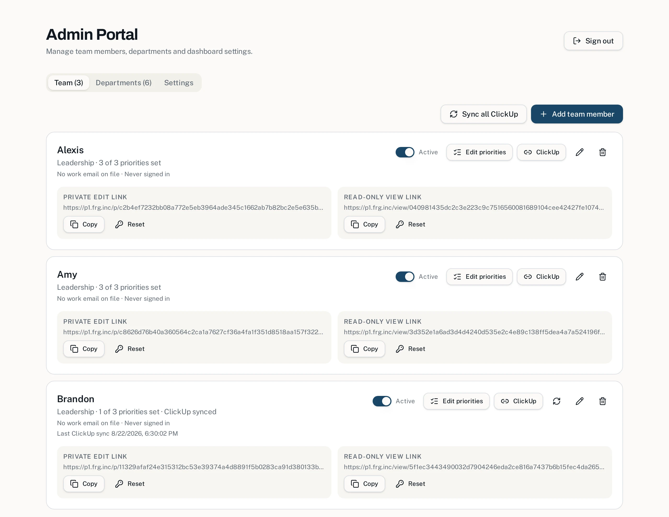Sign out of the Admin Portal
The width and height of the screenshot is (669, 517).
point(593,41)
